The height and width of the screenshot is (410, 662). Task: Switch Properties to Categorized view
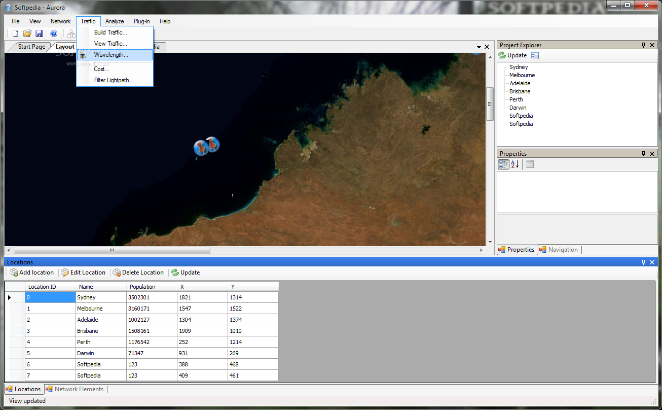pos(503,164)
